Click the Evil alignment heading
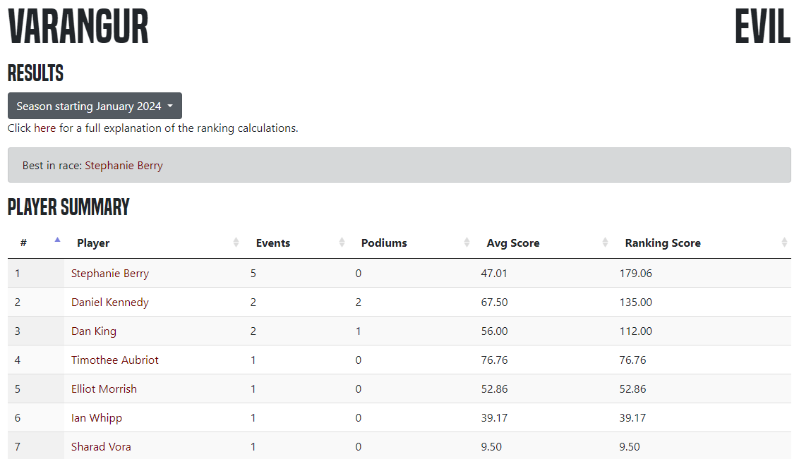The image size is (799, 459). (x=762, y=28)
